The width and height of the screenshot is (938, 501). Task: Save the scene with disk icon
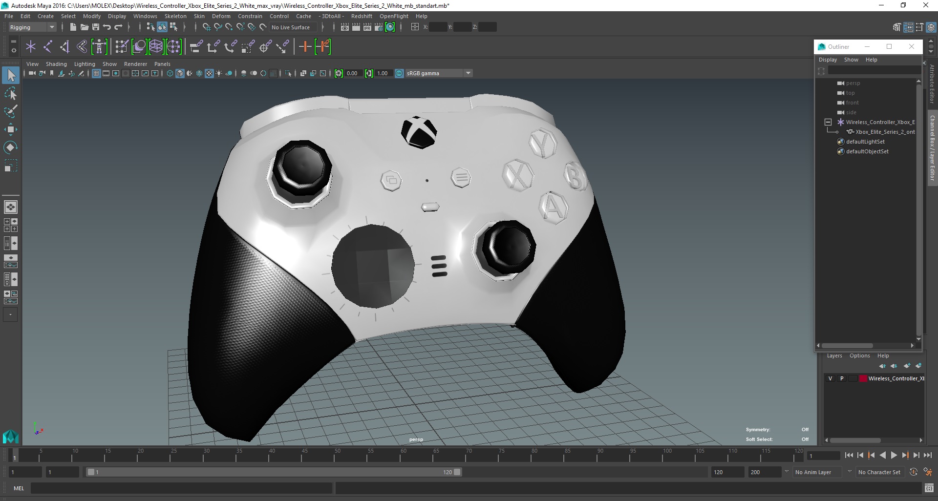point(96,27)
